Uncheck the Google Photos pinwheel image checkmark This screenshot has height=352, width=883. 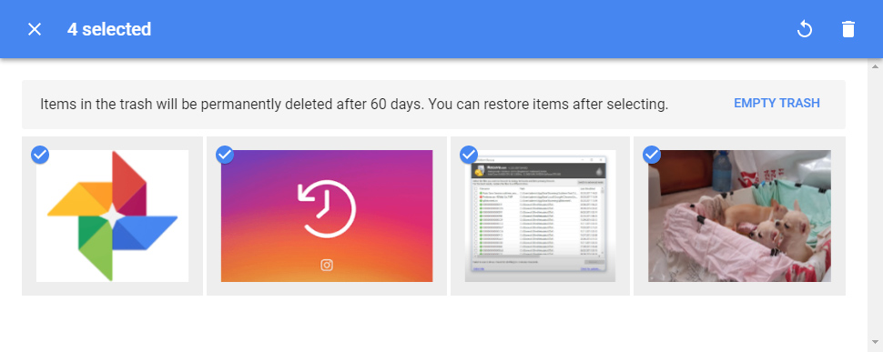40,155
